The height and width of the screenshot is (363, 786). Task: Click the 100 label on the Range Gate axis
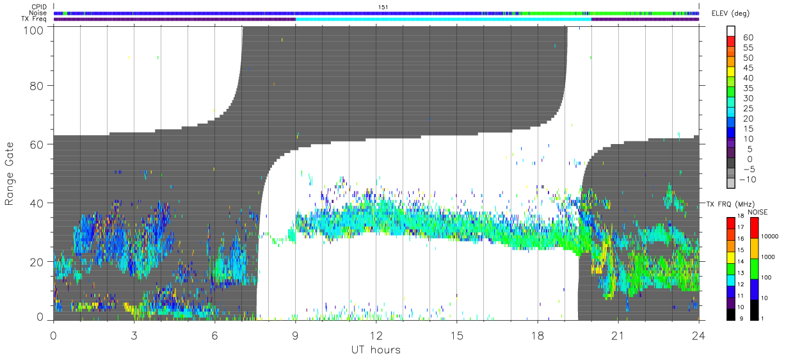click(35, 29)
